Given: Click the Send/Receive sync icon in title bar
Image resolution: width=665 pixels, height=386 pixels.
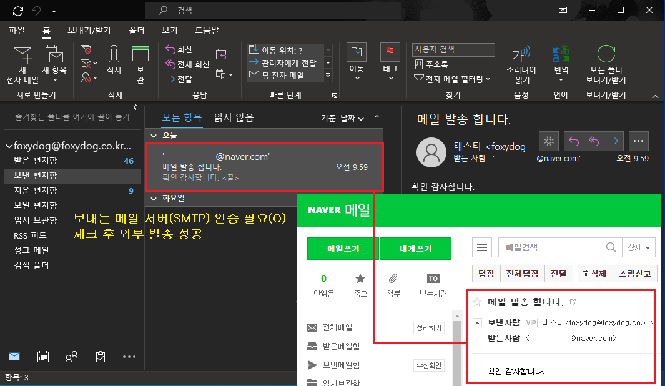Looking at the screenshot, I should 18,11.
